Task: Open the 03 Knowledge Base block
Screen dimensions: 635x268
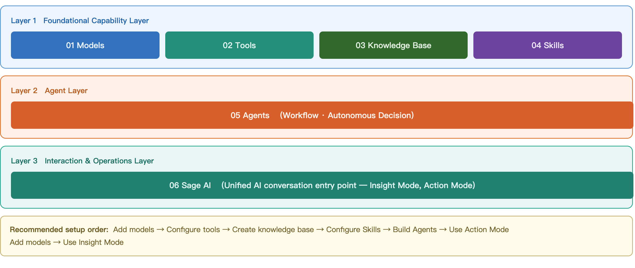Action: [393, 45]
